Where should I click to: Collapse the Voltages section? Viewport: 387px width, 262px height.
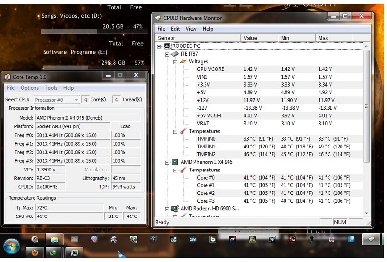pos(175,62)
